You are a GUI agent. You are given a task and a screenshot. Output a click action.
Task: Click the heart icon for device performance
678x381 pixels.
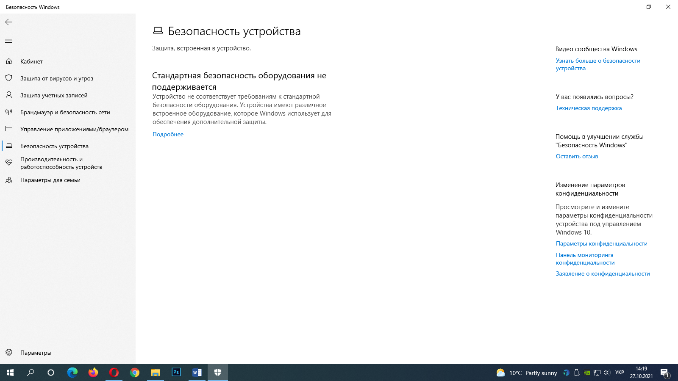(9, 163)
